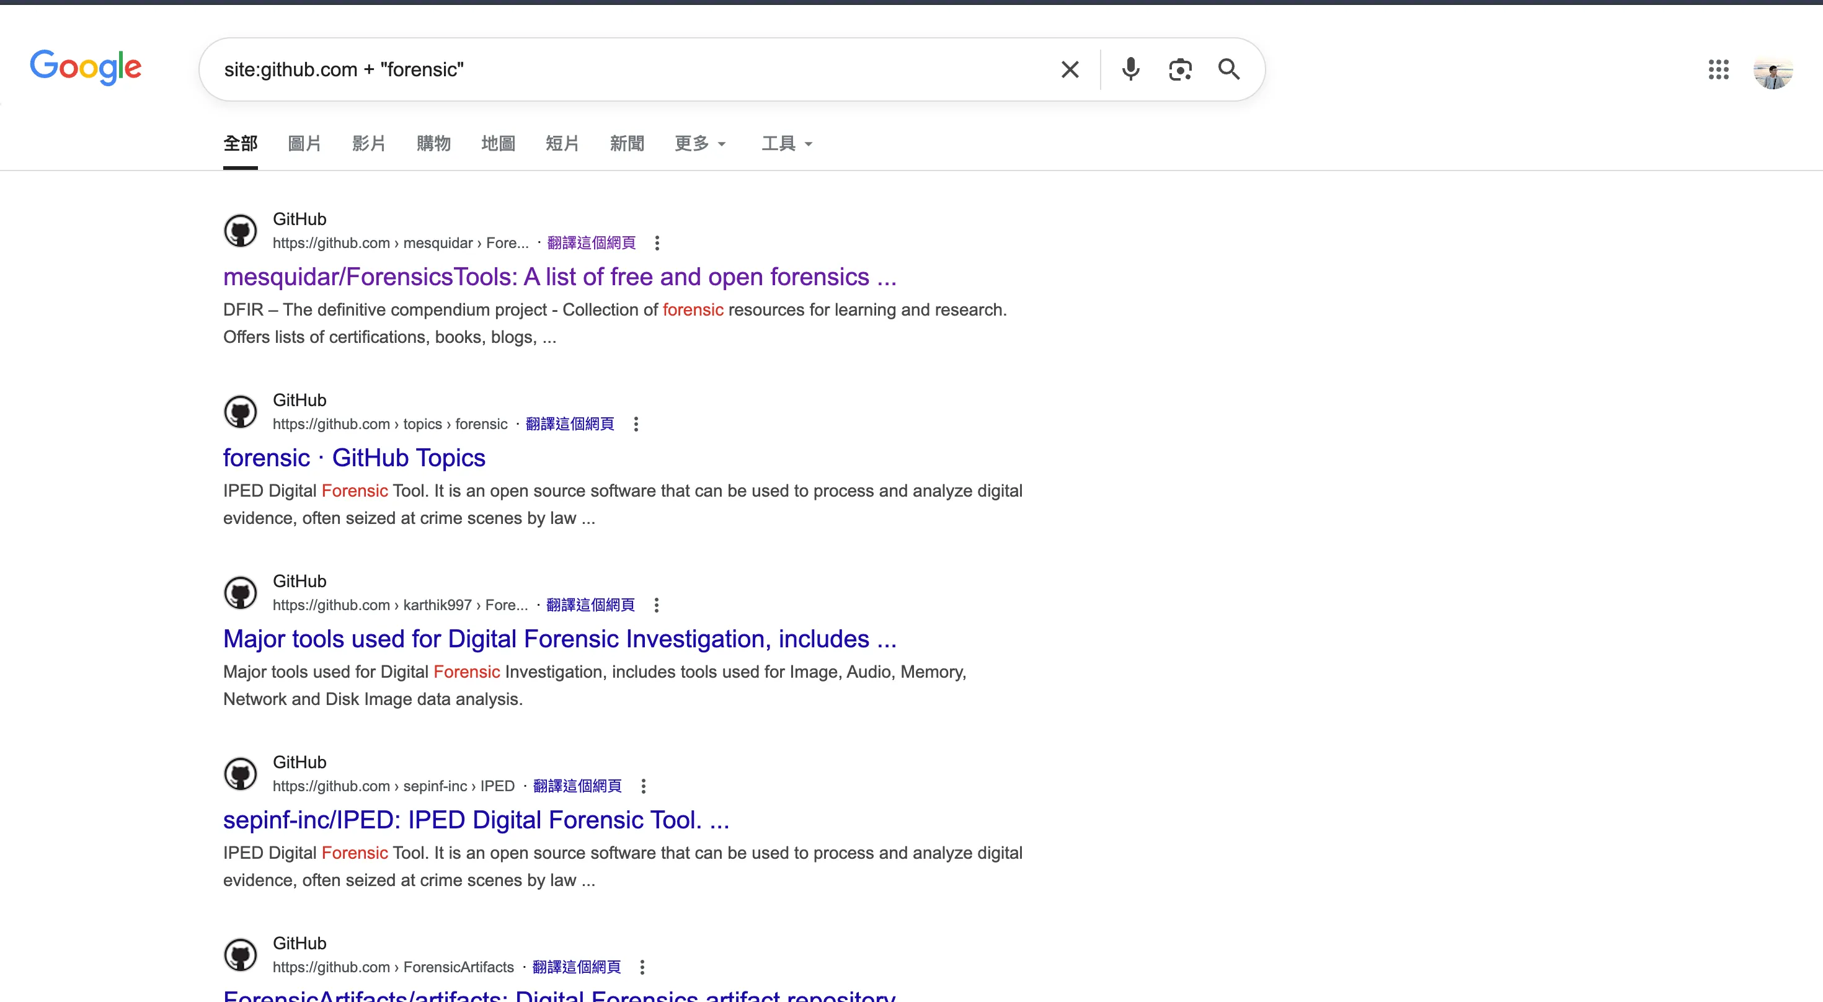Open the forensic · GitHub Topics link

pyautogui.click(x=354, y=458)
